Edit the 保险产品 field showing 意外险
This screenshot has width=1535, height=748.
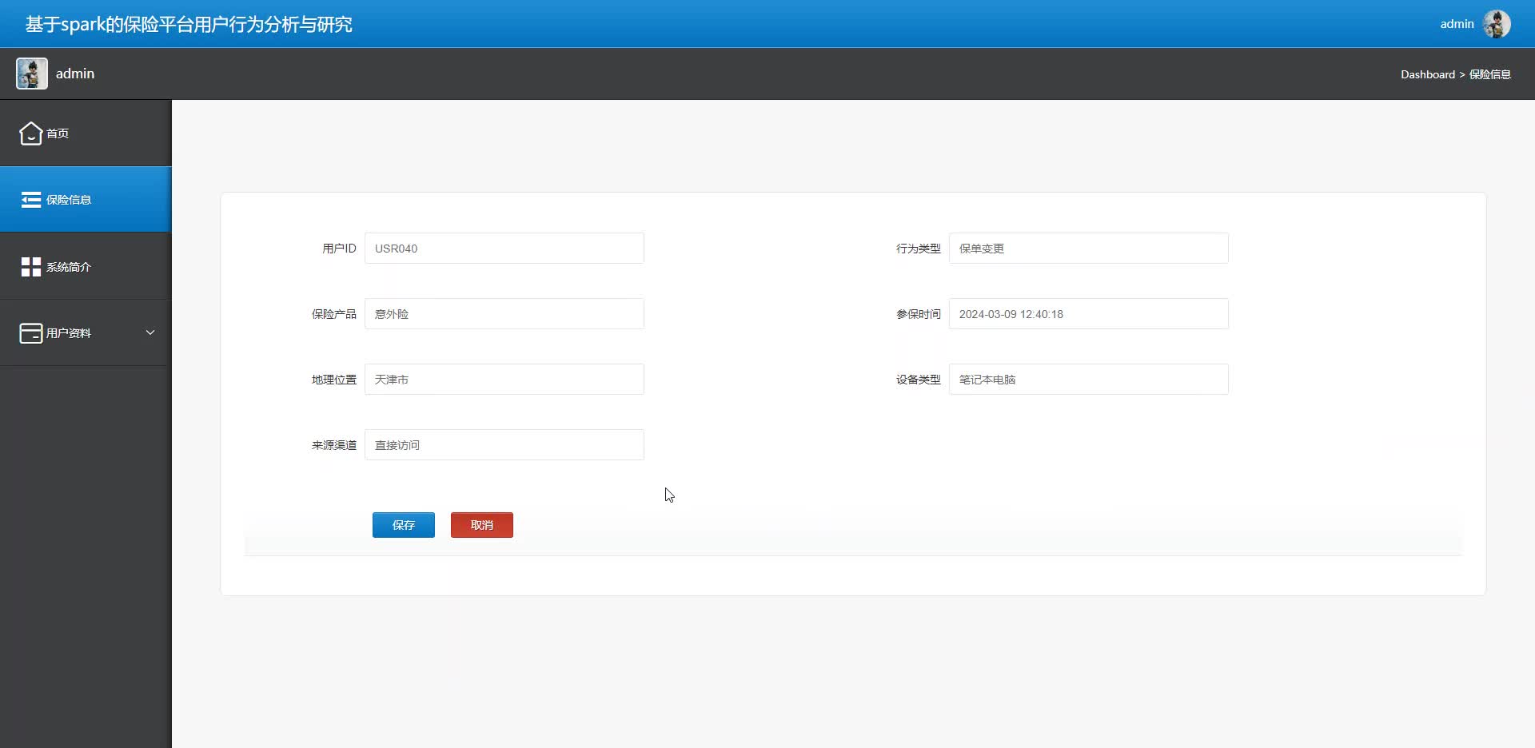click(x=504, y=313)
